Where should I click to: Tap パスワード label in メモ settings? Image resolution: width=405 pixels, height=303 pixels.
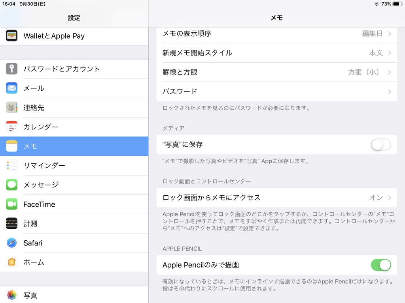[x=180, y=92]
